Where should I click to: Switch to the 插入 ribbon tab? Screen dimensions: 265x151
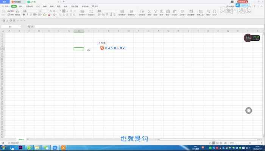click(x=21, y=6)
